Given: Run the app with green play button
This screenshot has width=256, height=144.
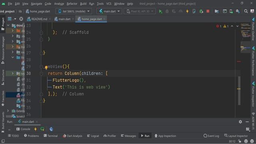Looking at the screenshot, I should click(x=160, y=11).
